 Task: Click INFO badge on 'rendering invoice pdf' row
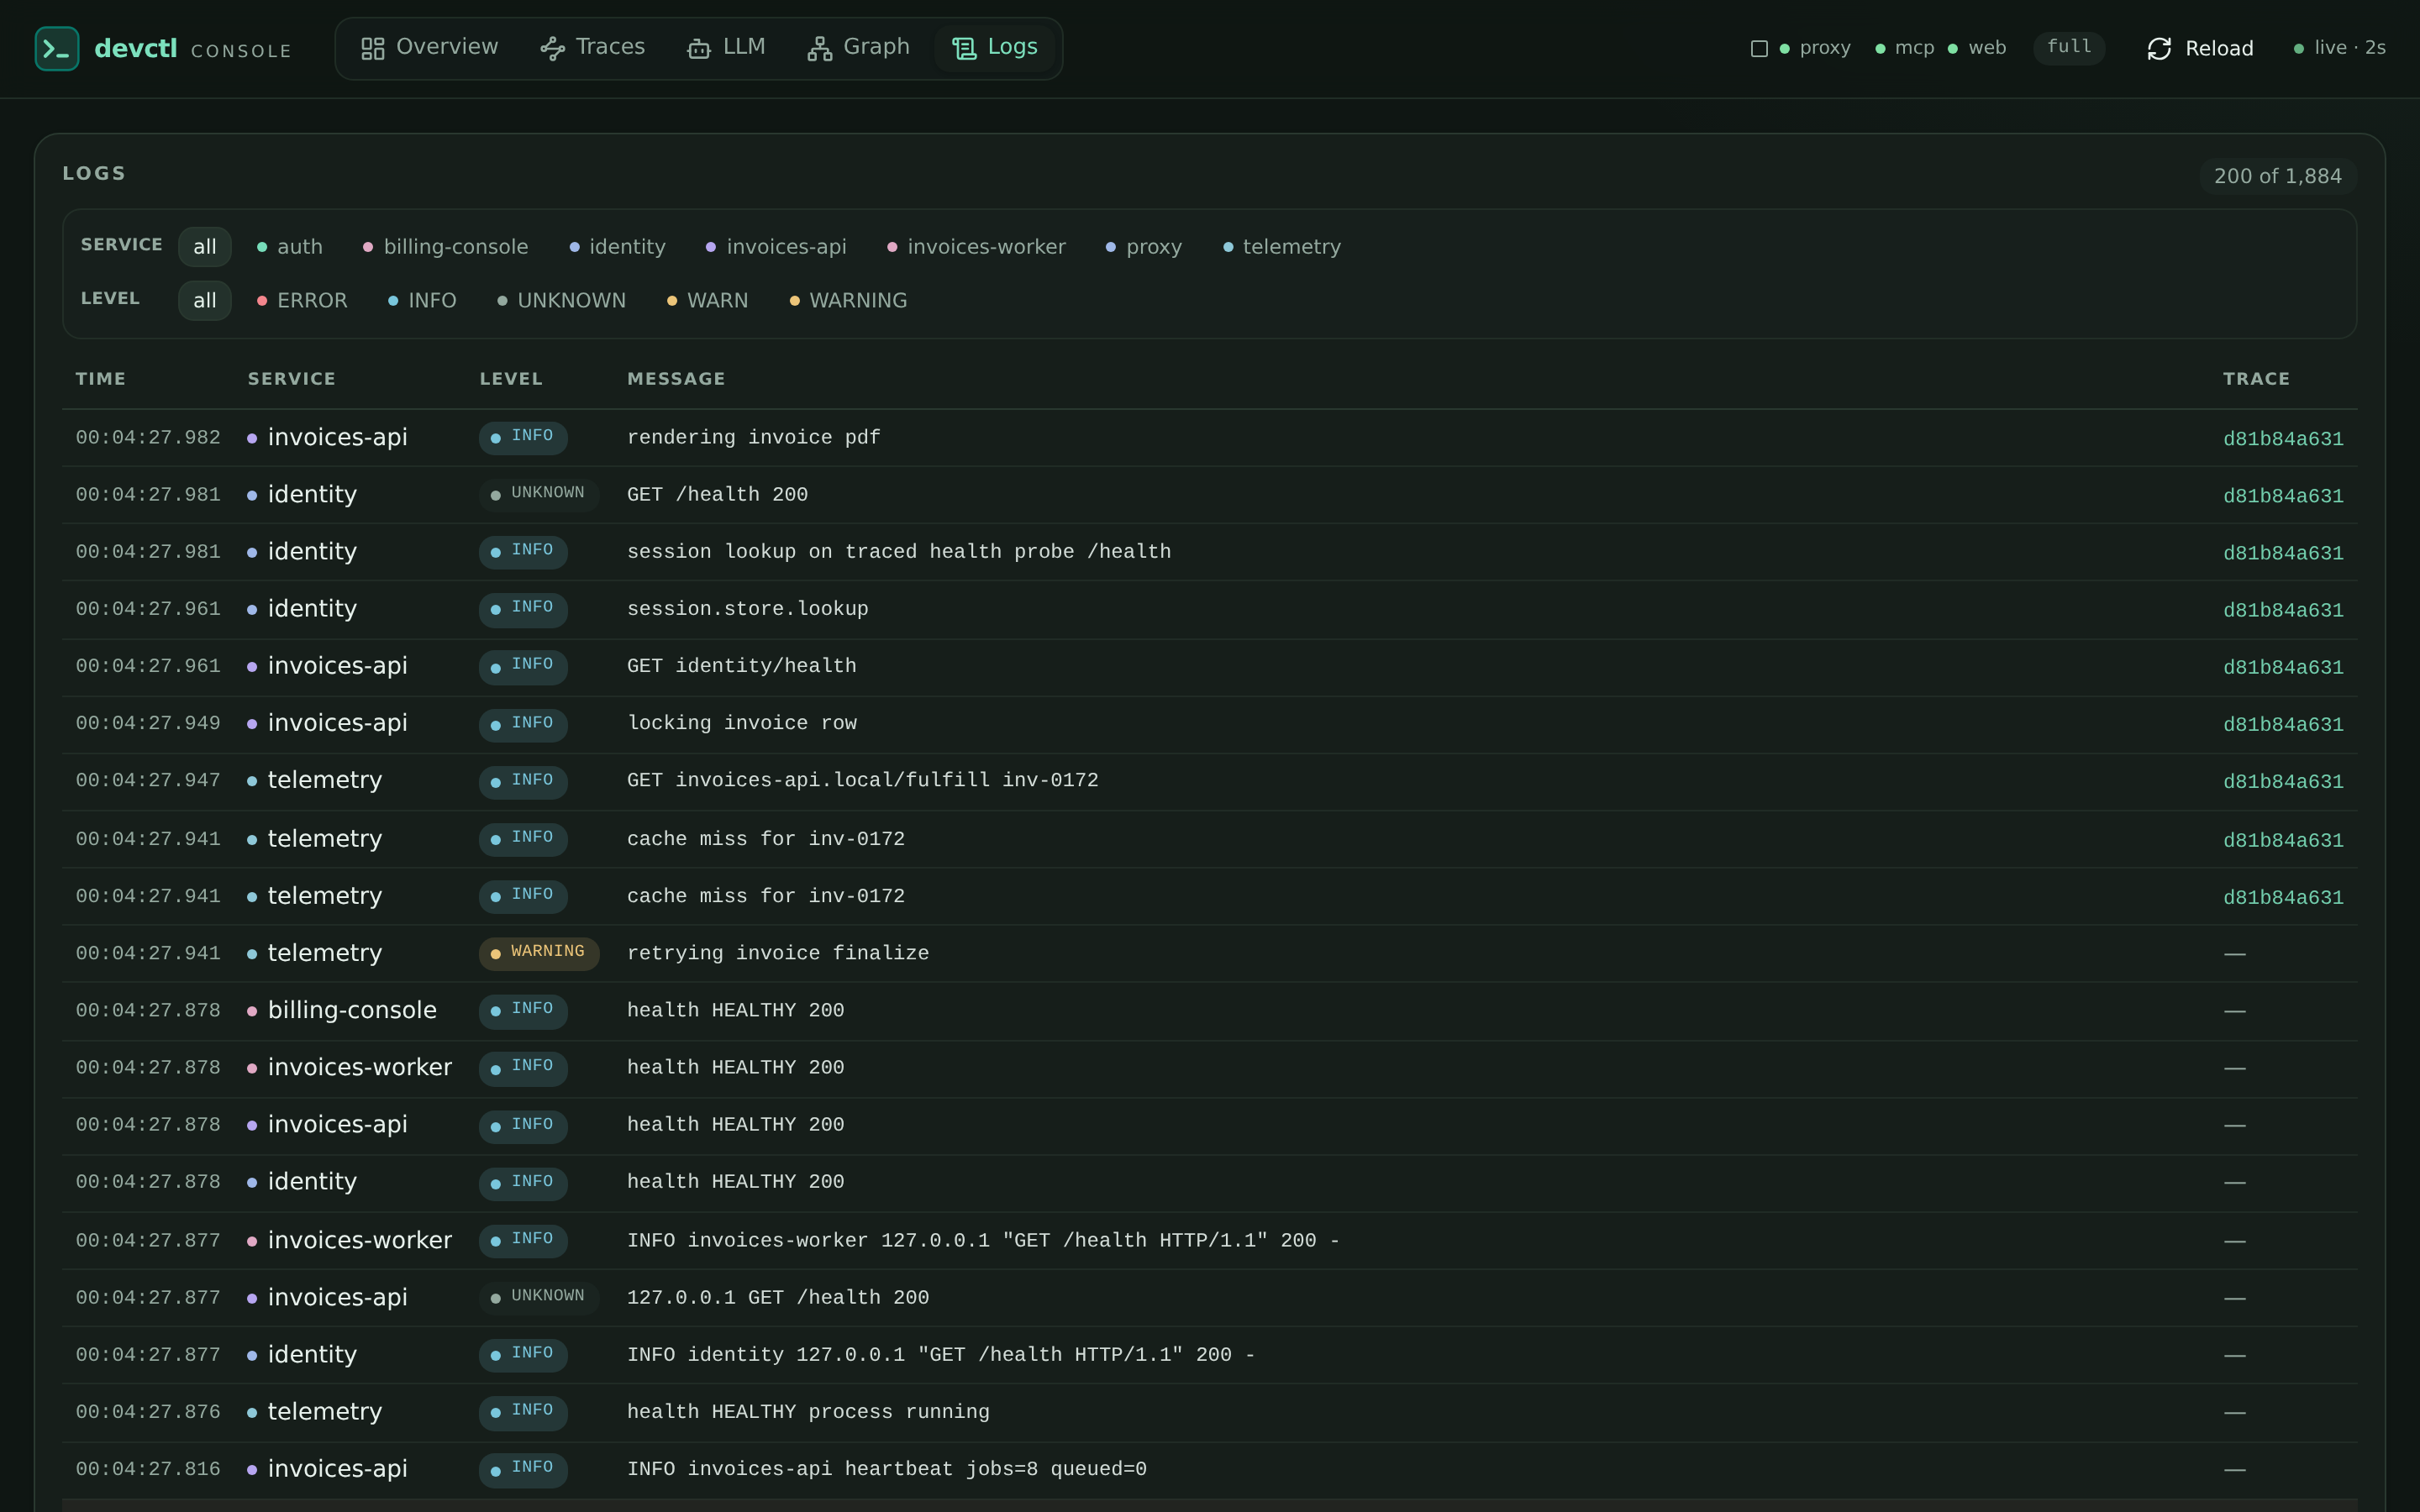tap(523, 437)
